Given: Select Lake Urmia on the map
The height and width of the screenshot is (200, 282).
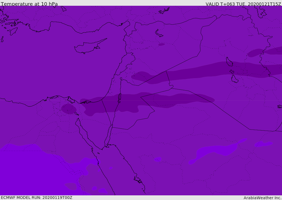Looking at the screenshot, I should pyautogui.click(x=229, y=62).
